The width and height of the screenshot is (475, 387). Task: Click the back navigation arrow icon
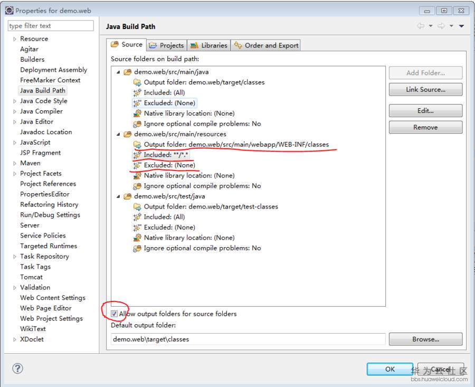point(421,26)
